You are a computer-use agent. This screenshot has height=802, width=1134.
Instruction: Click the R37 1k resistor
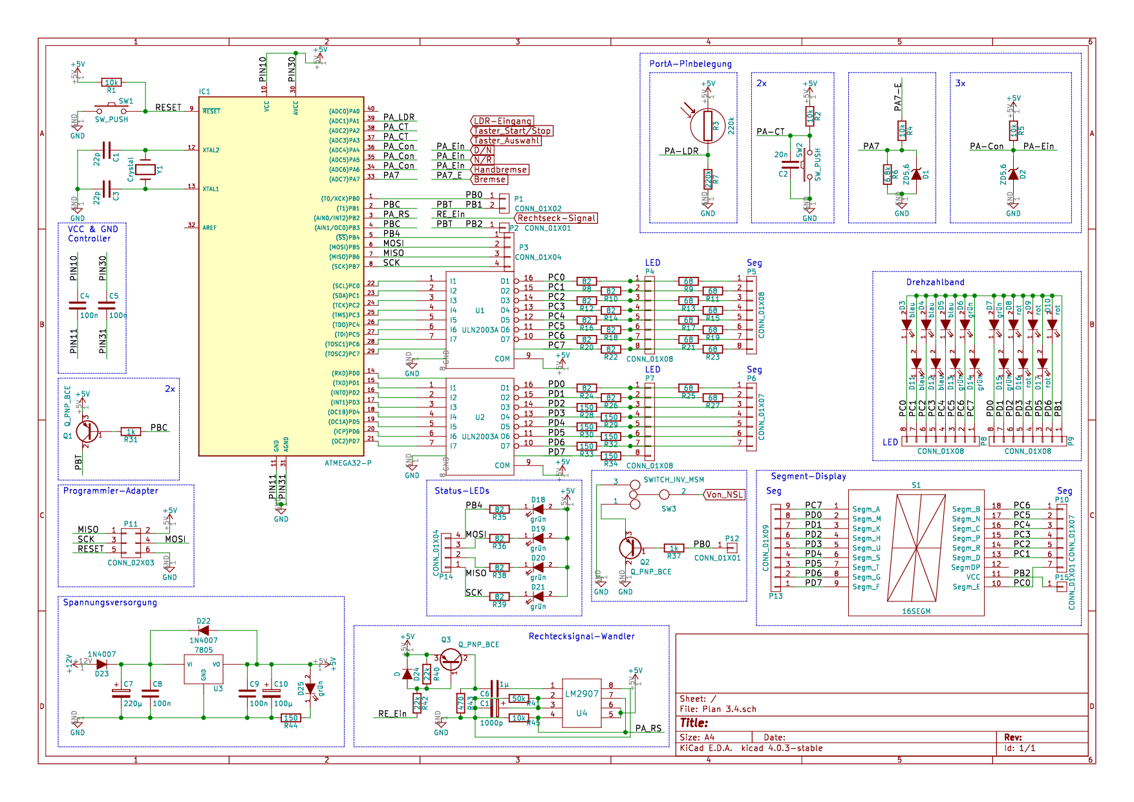click(x=674, y=548)
